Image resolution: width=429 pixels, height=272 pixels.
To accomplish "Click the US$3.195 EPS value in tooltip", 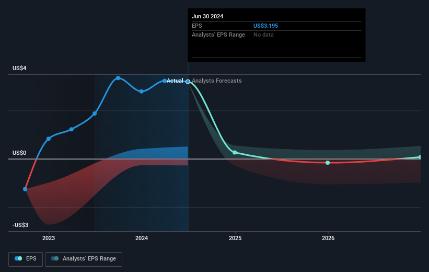I will 265,26.
